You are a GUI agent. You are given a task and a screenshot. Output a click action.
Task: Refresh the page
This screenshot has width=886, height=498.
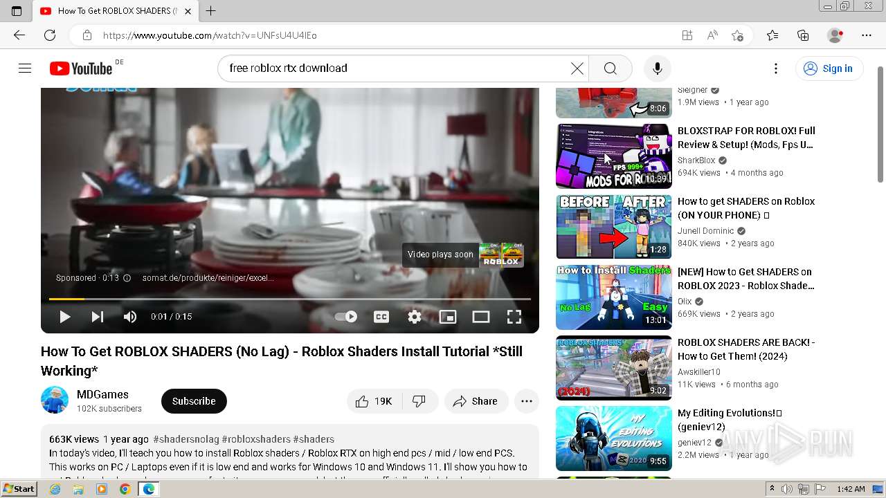50,35
